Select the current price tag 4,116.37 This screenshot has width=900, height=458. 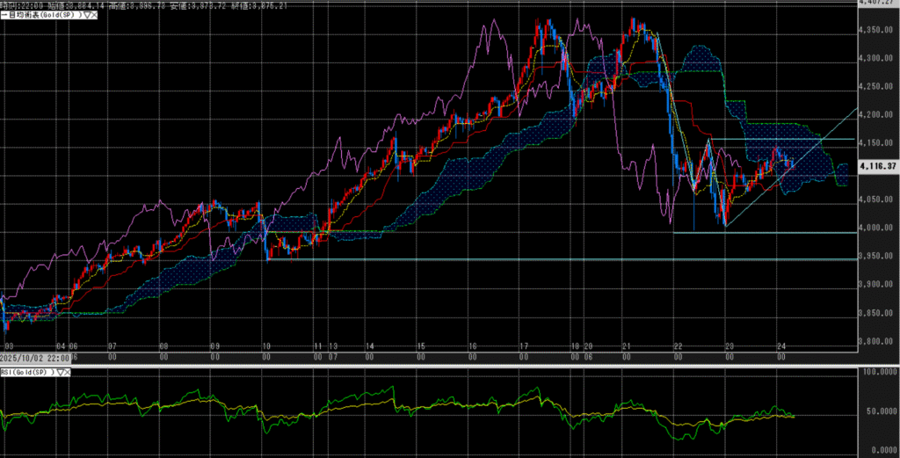pos(877,165)
